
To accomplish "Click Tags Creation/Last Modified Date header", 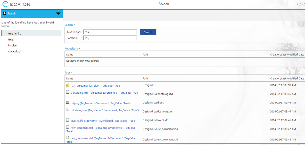I will 287,78.
